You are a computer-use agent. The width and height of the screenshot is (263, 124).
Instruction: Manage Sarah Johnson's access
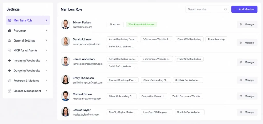click(247, 43)
